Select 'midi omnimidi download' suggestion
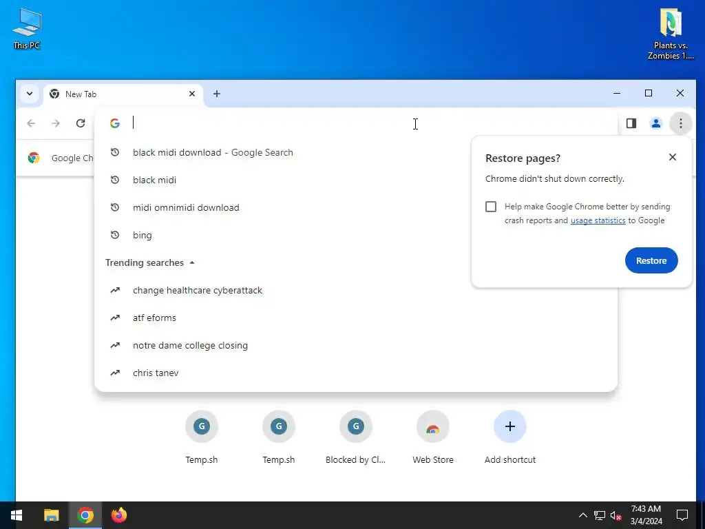Image resolution: width=705 pixels, height=529 pixels. 356,207
